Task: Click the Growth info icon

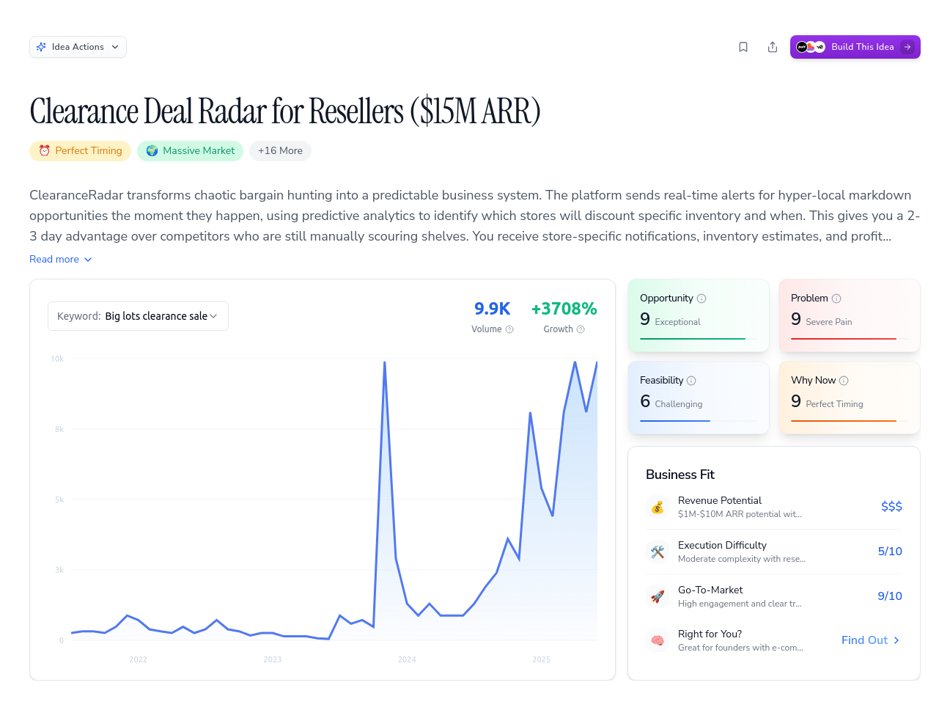Action: [581, 329]
